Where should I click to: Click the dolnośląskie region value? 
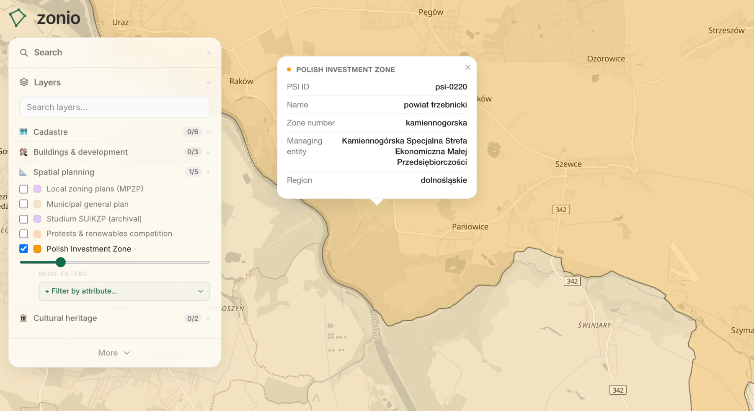pyautogui.click(x=444, y=180)
